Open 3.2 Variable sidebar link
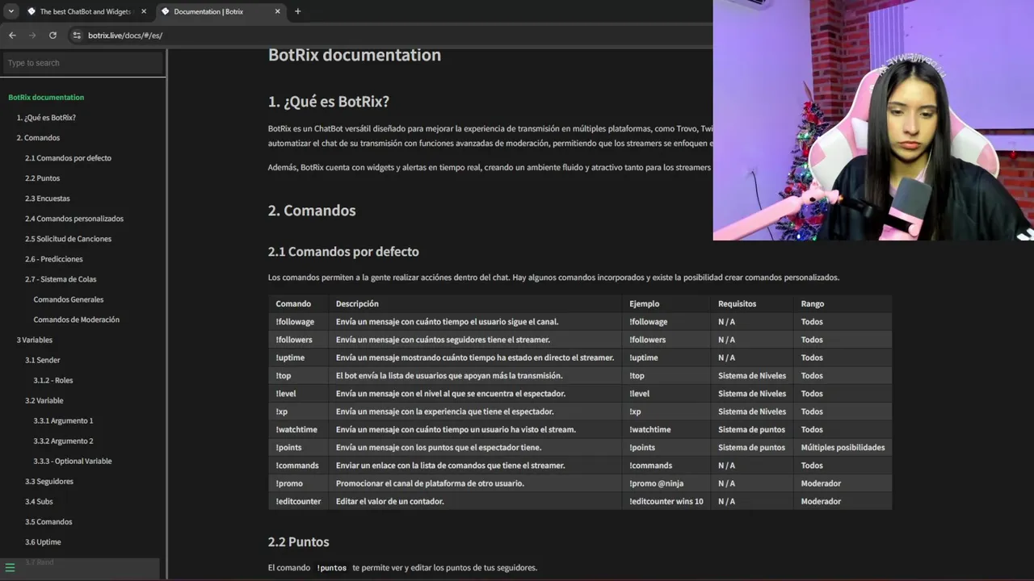The image size is (1034, 581). tap(44, 400)
